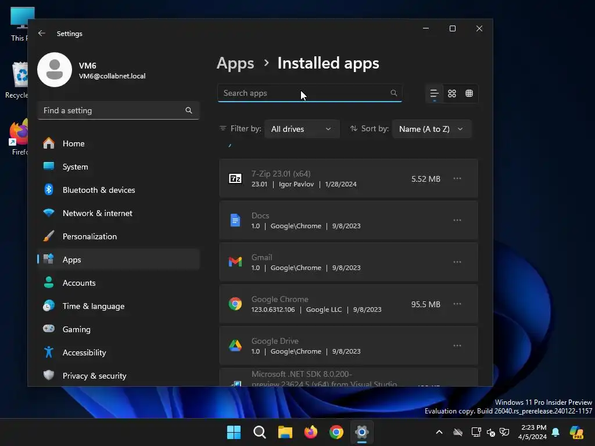Launch Firefox from the taskbar
This screenshot has height=446, width=595.
(311, 432)
